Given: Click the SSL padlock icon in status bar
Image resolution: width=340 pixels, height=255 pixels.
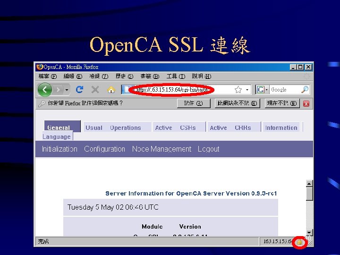Looking at the screenshot, I should click(x=299, y=242).
